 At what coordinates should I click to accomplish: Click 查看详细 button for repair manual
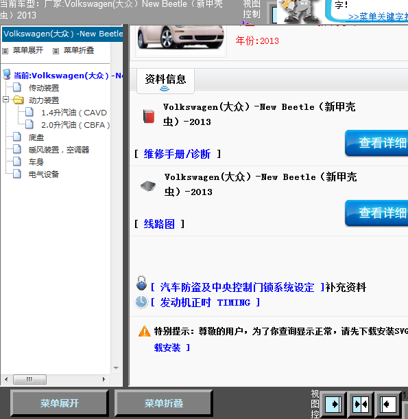point(376,143)
